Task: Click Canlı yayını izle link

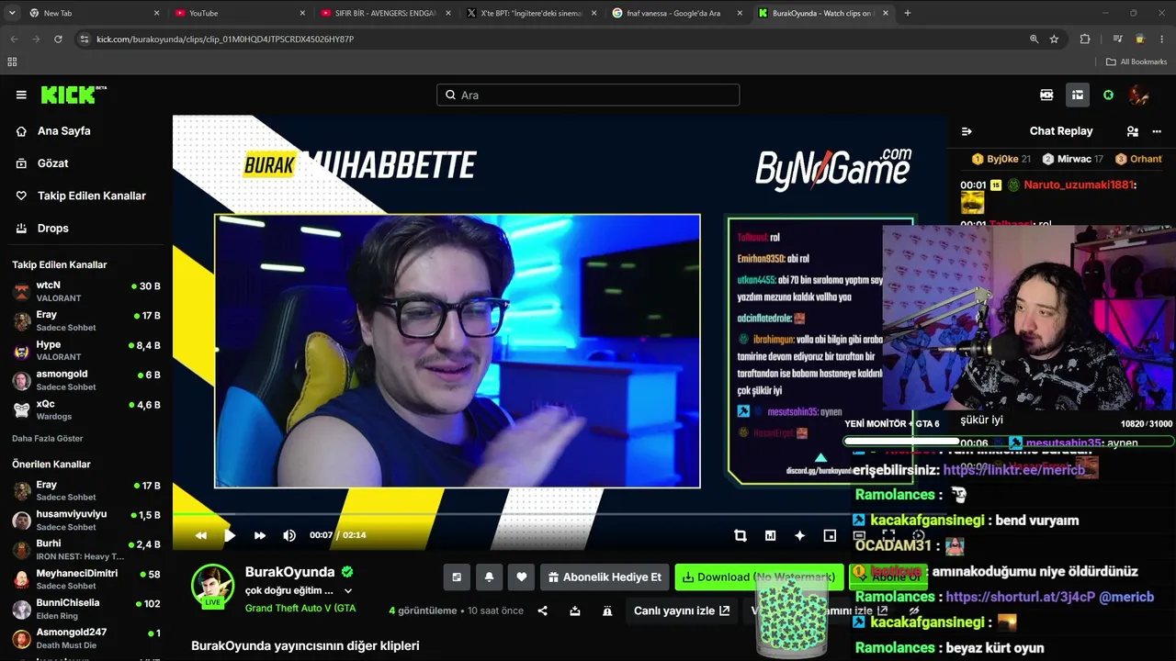Action: (682, 611)
